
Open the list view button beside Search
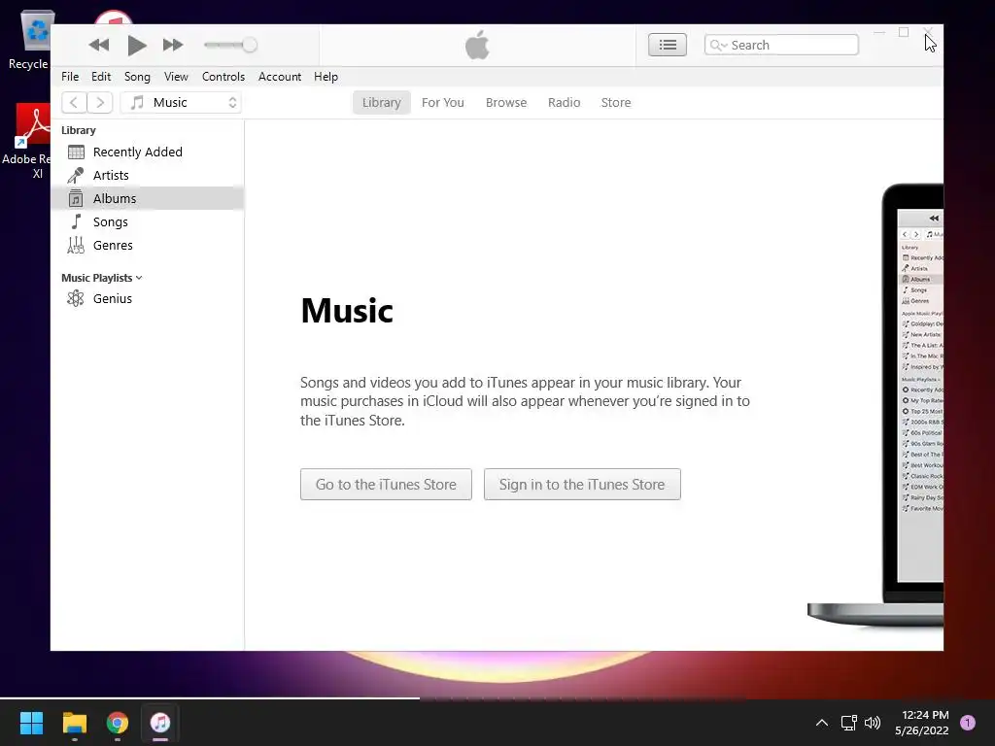click(x=667, y=45)
